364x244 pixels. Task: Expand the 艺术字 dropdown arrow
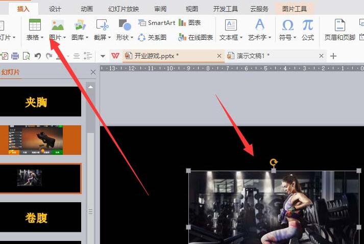270,37
